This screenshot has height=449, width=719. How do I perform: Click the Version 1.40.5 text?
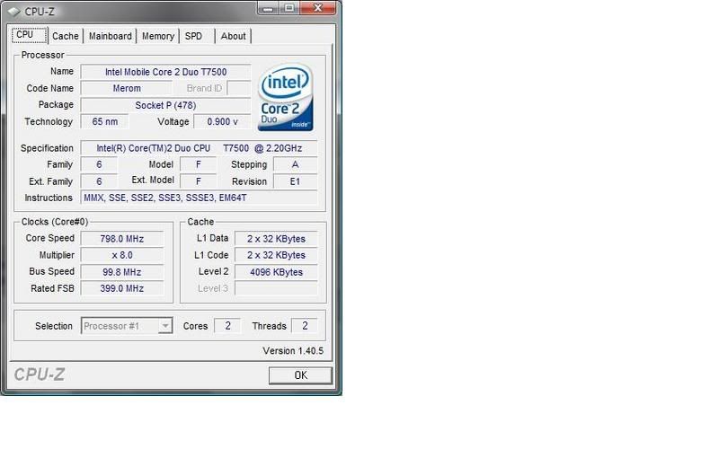[293, 351]
